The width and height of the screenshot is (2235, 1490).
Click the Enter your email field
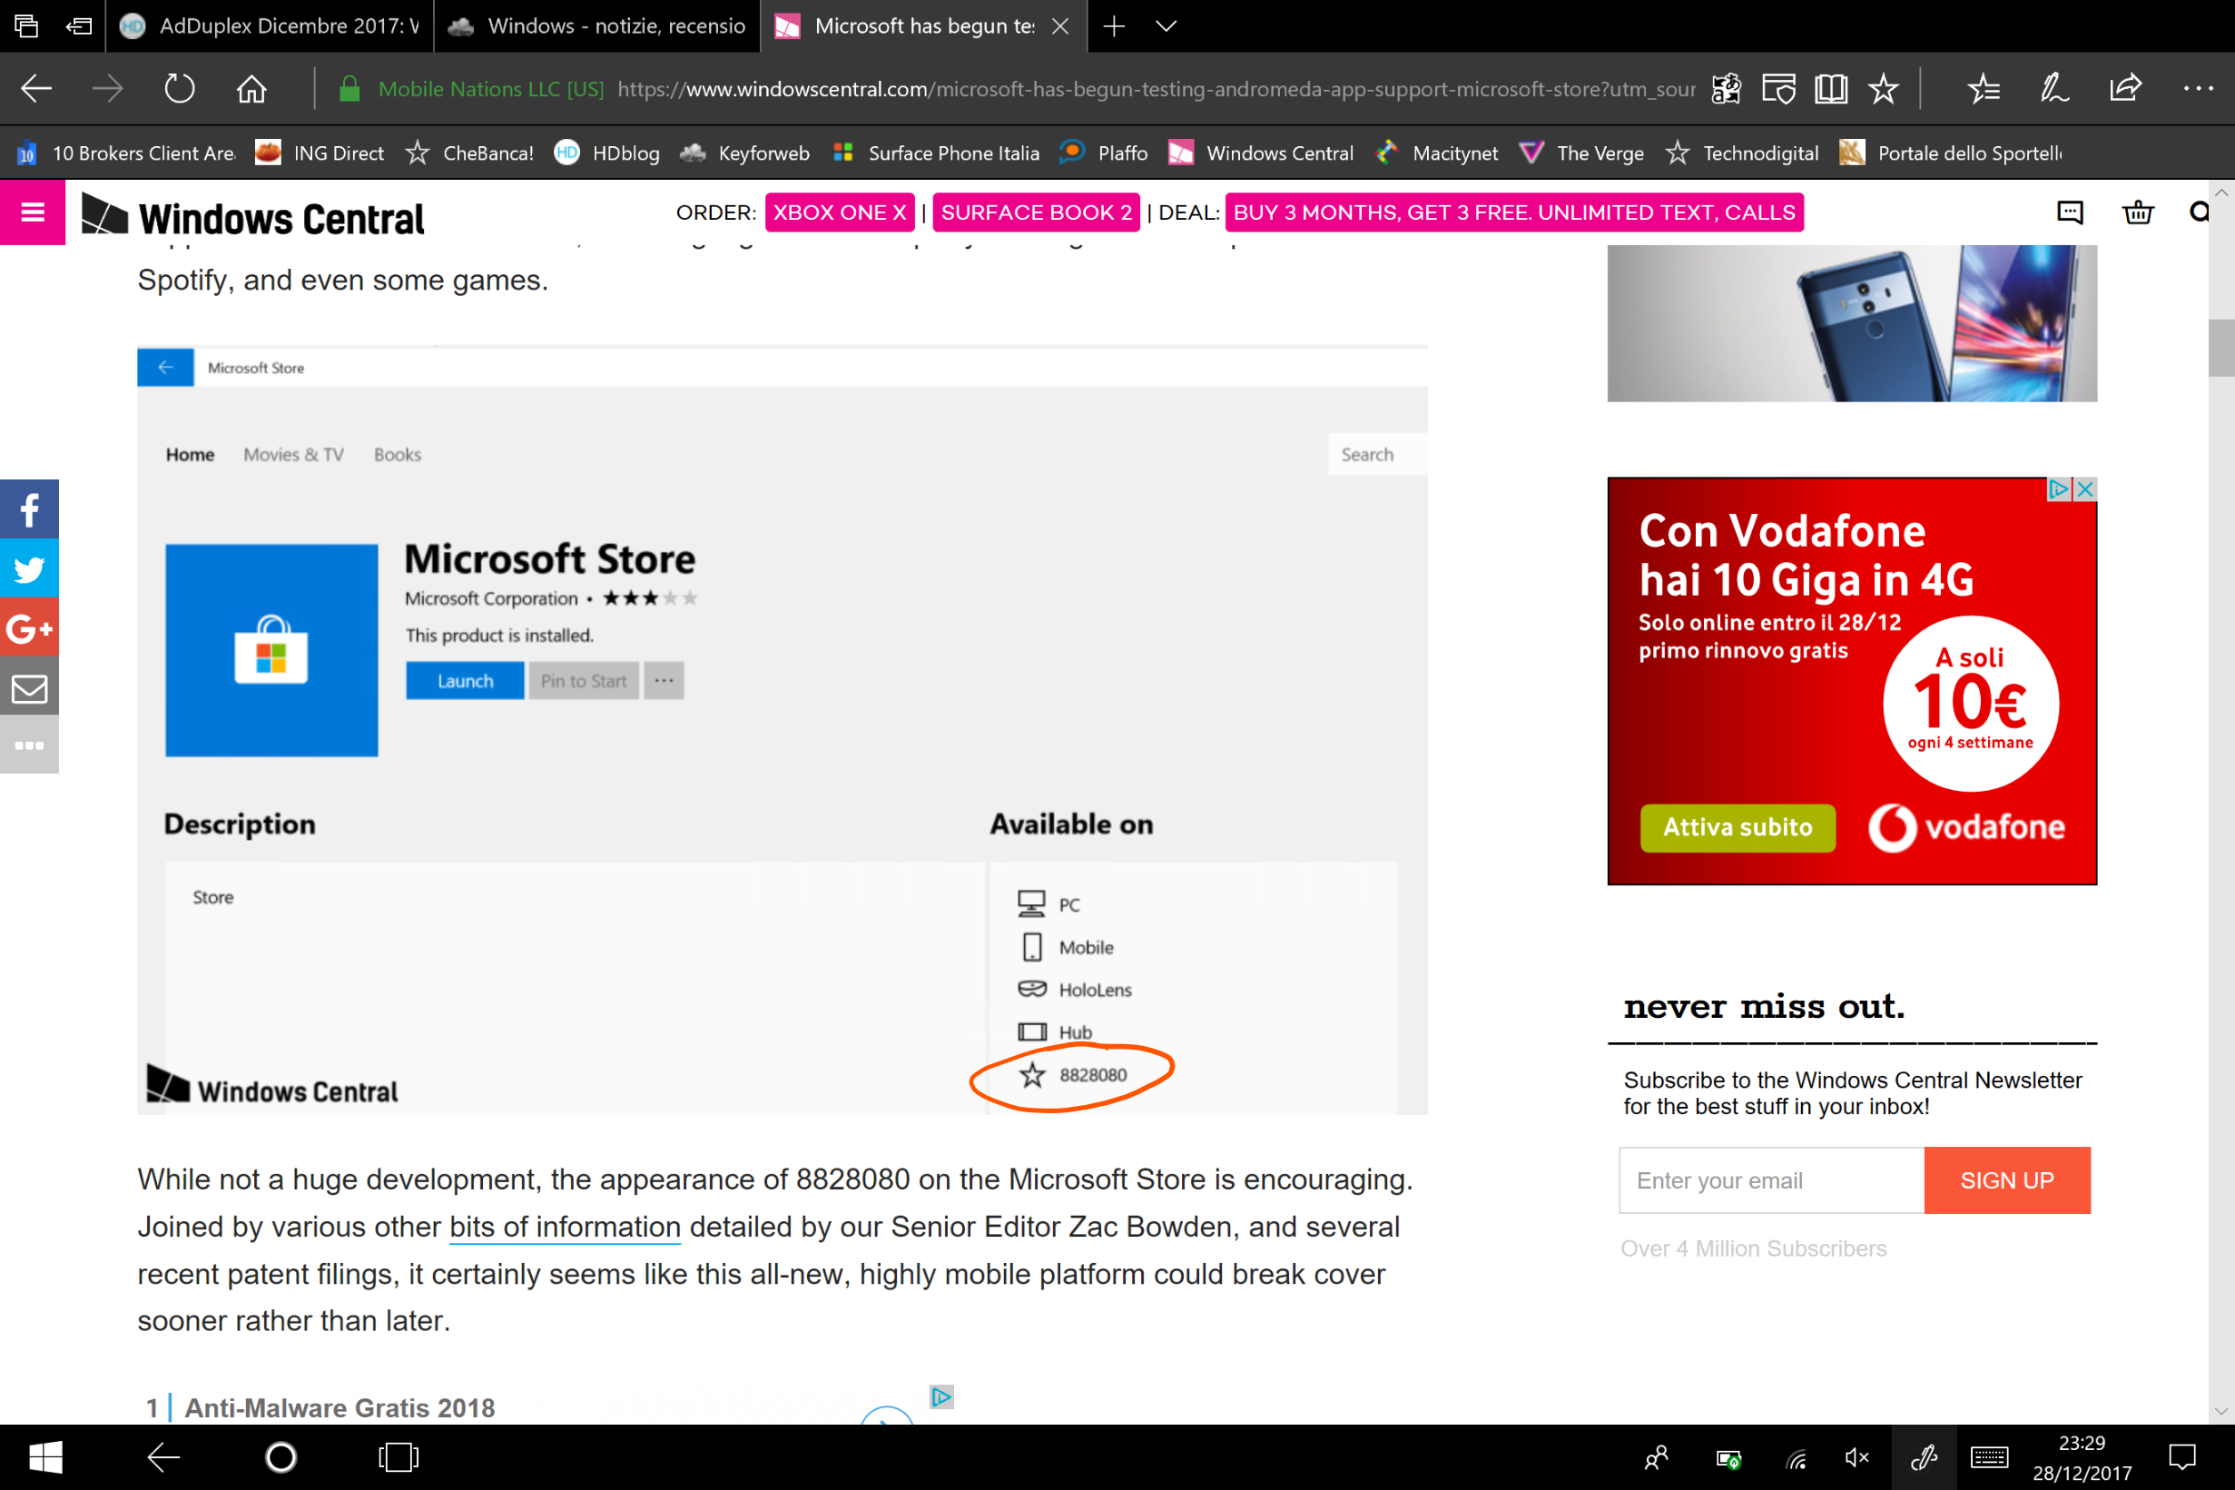pos(1771,1180)
